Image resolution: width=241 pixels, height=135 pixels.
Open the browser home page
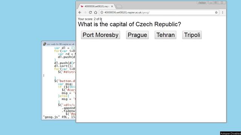(96, 12)
